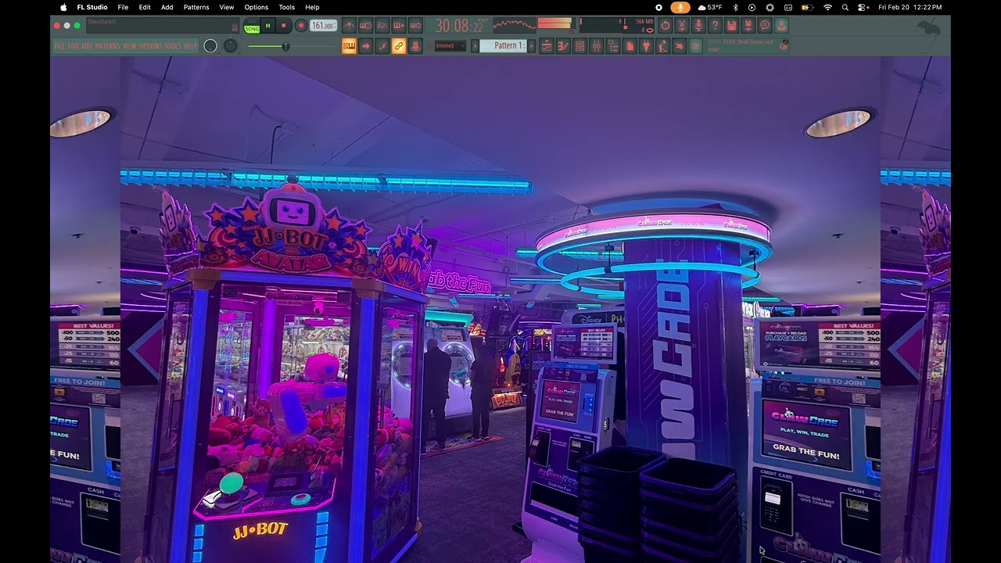Screen dimensions: 1001x563
Task: Toggle loop recording
Action: point(415,26)
